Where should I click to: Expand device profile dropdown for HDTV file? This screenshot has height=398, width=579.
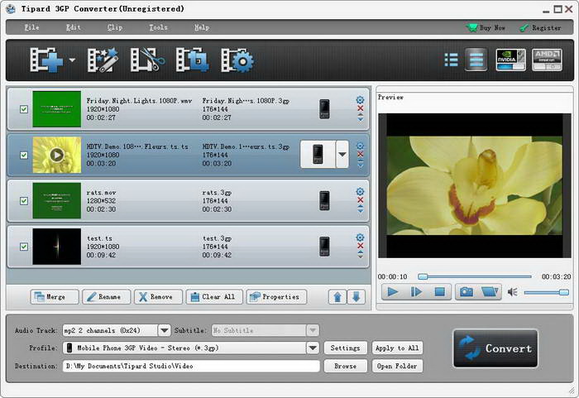(x=342, y=154)
